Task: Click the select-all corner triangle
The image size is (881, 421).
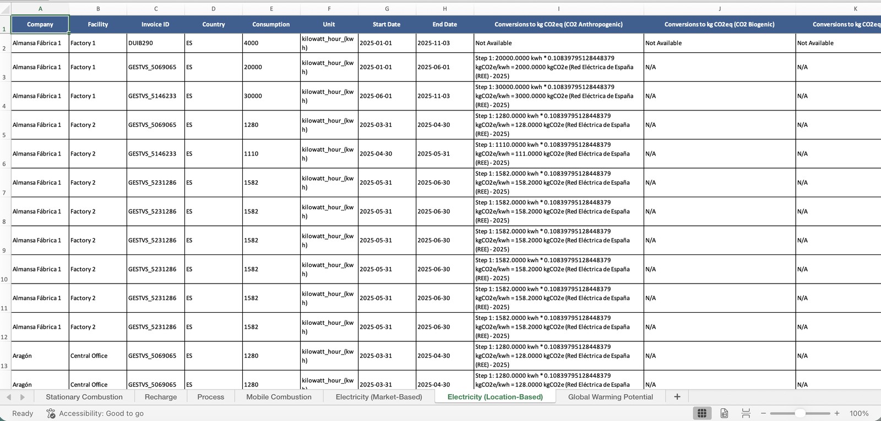Action: (6, 9)
